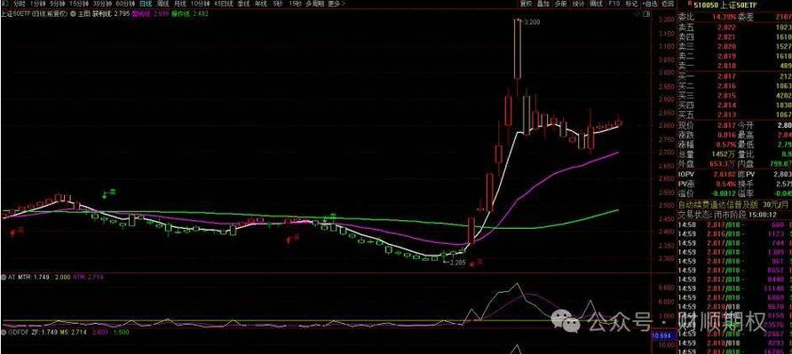This screenshot has width=792, height=354.
Task: Open the F10 company info button
Action: coord(614,4)
